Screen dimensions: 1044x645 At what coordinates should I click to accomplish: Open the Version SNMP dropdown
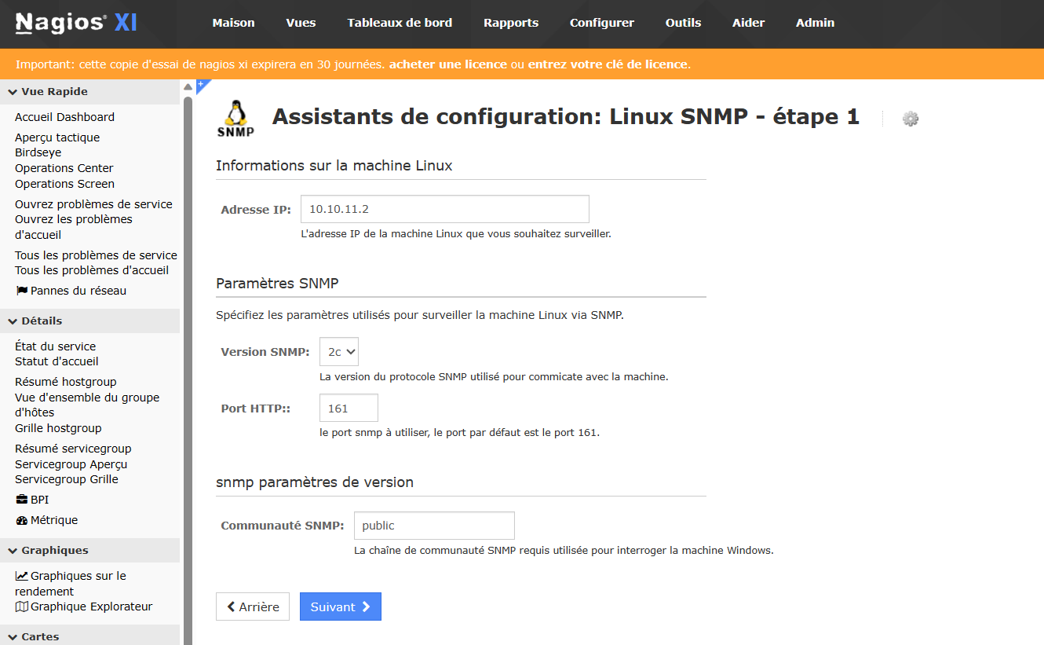click(339, 352)
